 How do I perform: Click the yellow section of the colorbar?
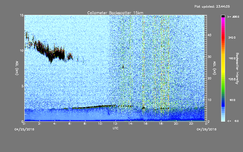pos(223,64)
